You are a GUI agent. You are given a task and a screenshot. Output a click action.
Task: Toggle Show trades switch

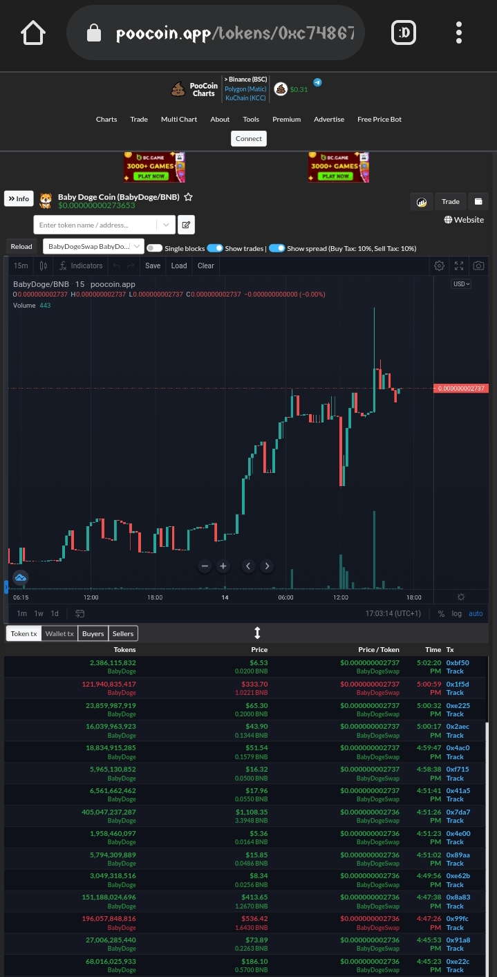point(215,248)
